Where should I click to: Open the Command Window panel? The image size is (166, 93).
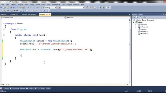17,88
